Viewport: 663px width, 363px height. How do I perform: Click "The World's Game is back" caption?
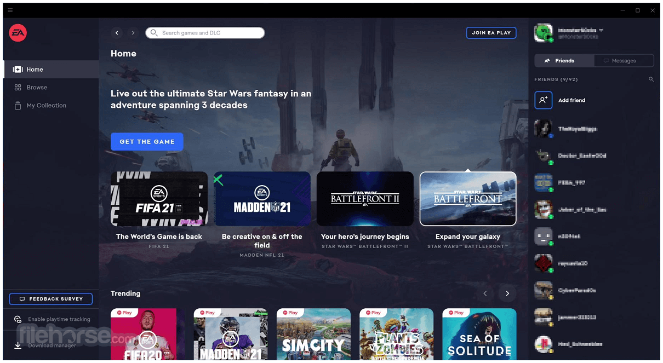click(x=159, y=237)
